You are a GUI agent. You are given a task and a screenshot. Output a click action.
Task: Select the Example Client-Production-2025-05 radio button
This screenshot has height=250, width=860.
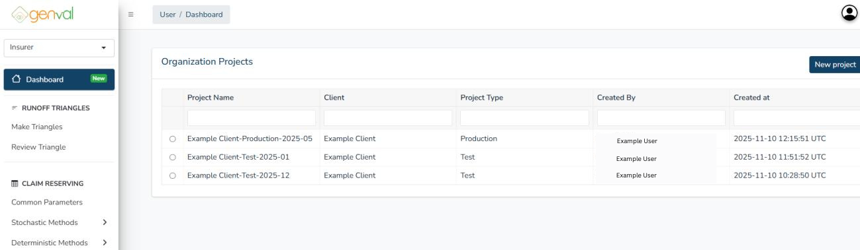tap(173, 139)
